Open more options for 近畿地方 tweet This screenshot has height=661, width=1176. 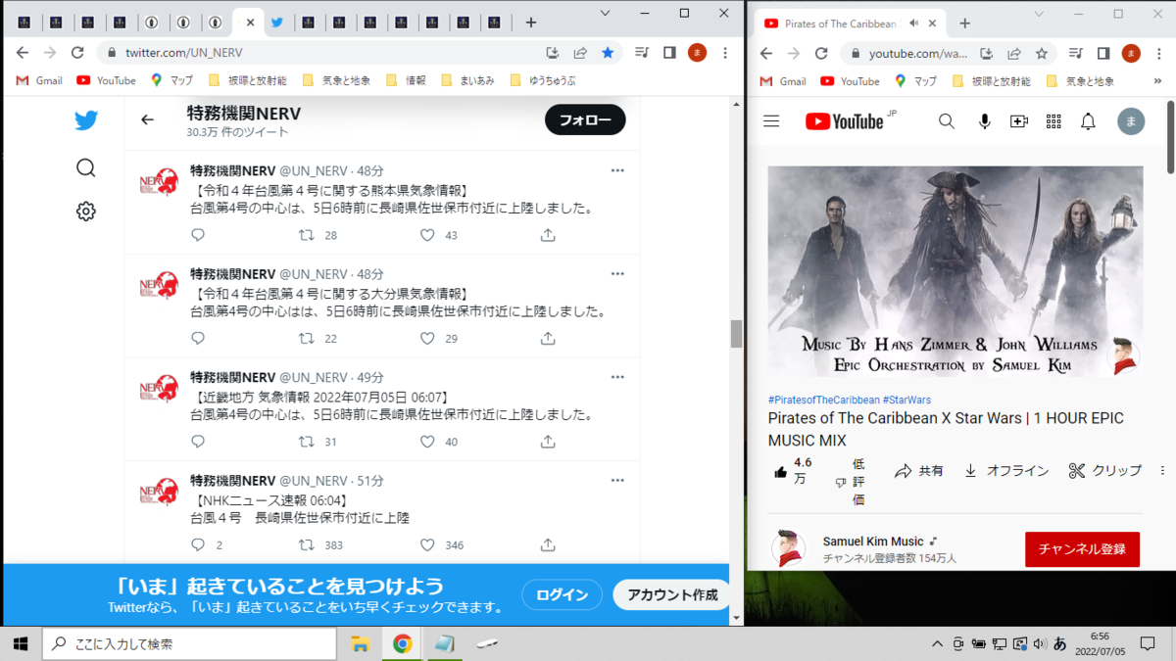[x=617, y=377]
